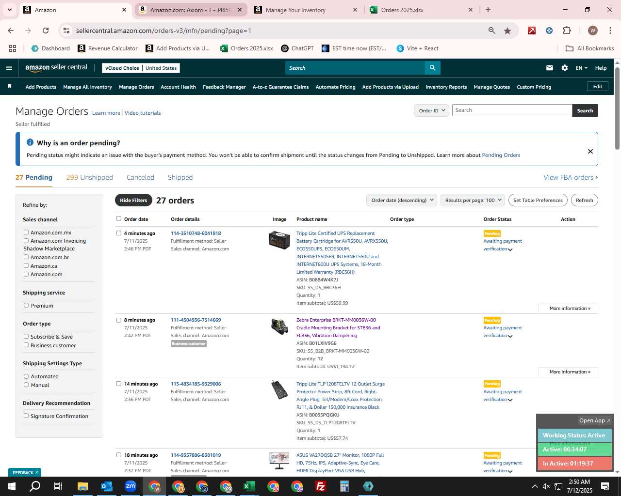Click the bookmark flag icon in navigation bar
Image resolution: width=621 pixels, height=496 pixels.
point(9,86)
